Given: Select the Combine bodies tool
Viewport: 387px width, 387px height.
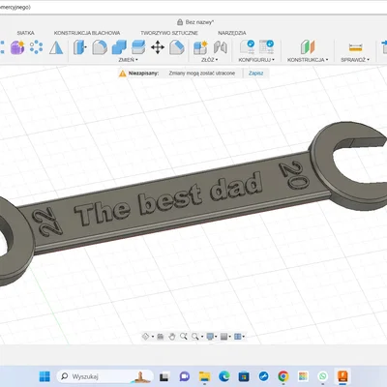Looking at the screenshot, I should [x=119, y=47].
